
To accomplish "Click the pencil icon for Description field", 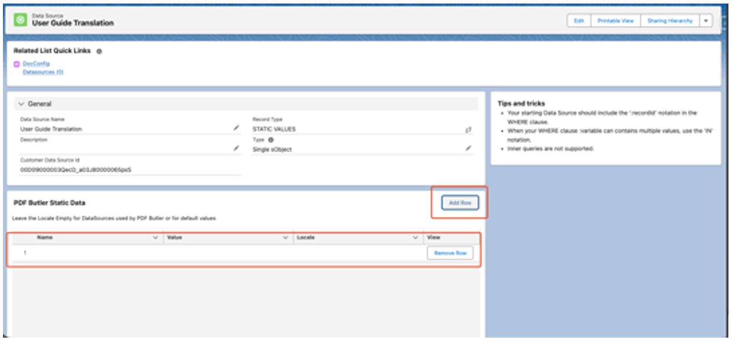I will click(236, 148).
